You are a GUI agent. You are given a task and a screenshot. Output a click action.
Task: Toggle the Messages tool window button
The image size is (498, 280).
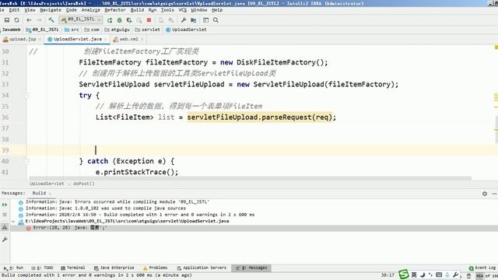[x=251, y=268]
